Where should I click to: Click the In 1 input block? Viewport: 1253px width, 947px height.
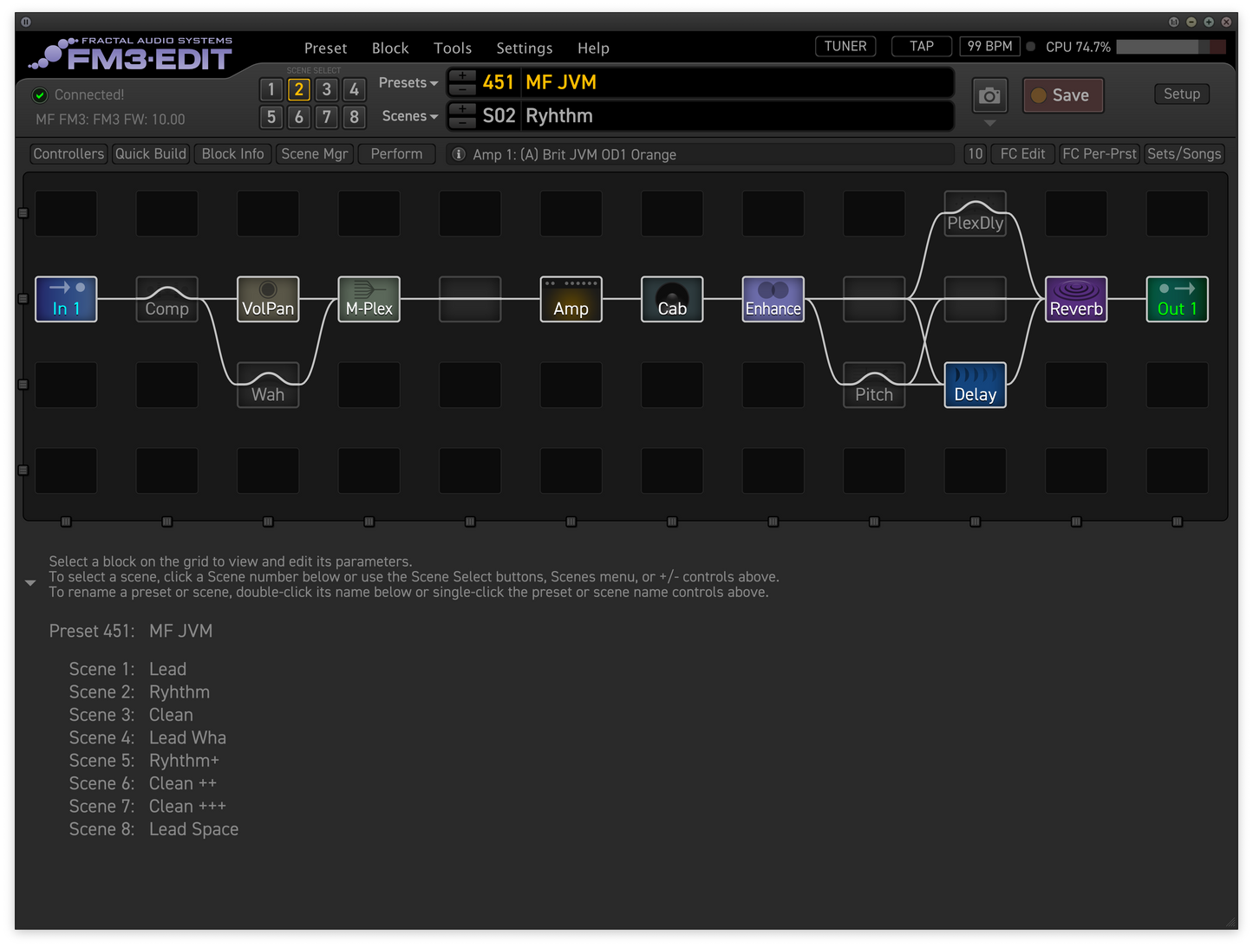coord(66,299)
